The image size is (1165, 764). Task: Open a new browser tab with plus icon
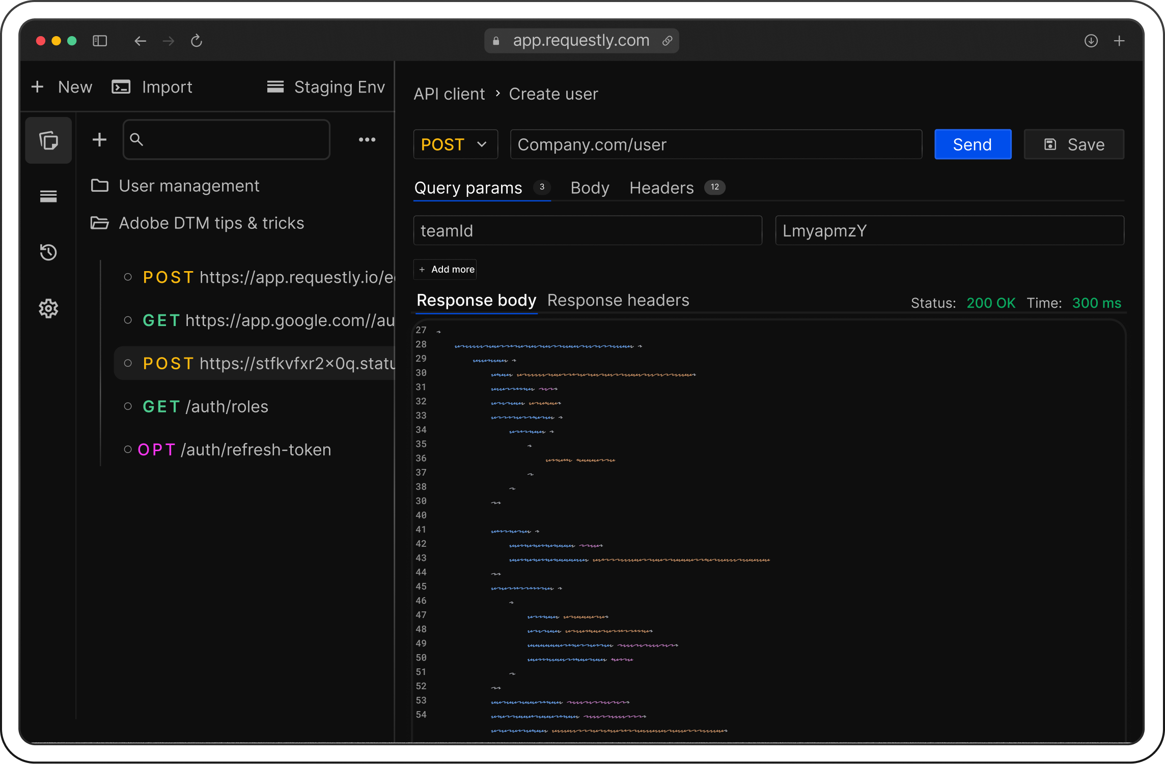tap(1119, 41)
